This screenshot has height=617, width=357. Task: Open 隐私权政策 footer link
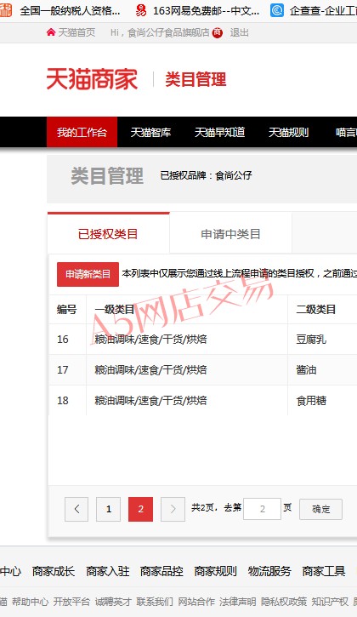(284, 602)
